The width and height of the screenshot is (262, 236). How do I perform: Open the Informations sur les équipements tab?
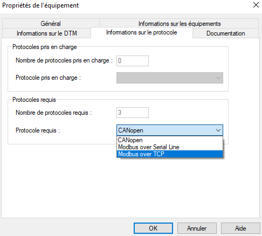(x=180, y=24)
